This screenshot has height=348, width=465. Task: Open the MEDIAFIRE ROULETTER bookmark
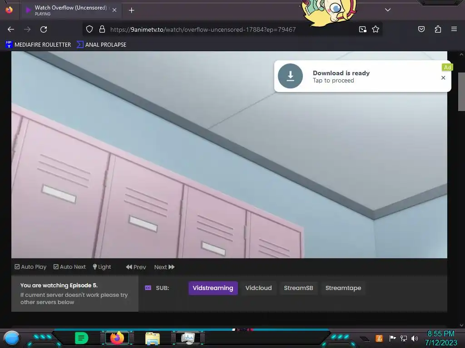point(38,45)
